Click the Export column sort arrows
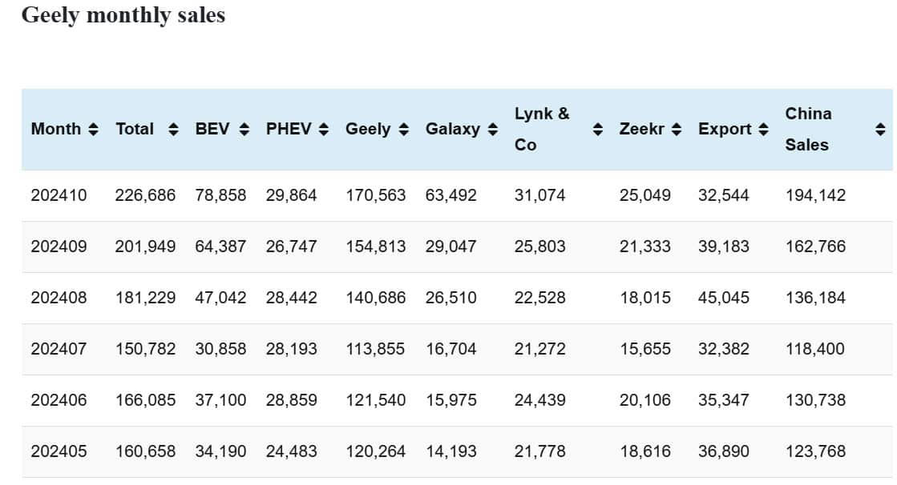The height and width of the screenshot is (485, 897). tap(763, 129)
